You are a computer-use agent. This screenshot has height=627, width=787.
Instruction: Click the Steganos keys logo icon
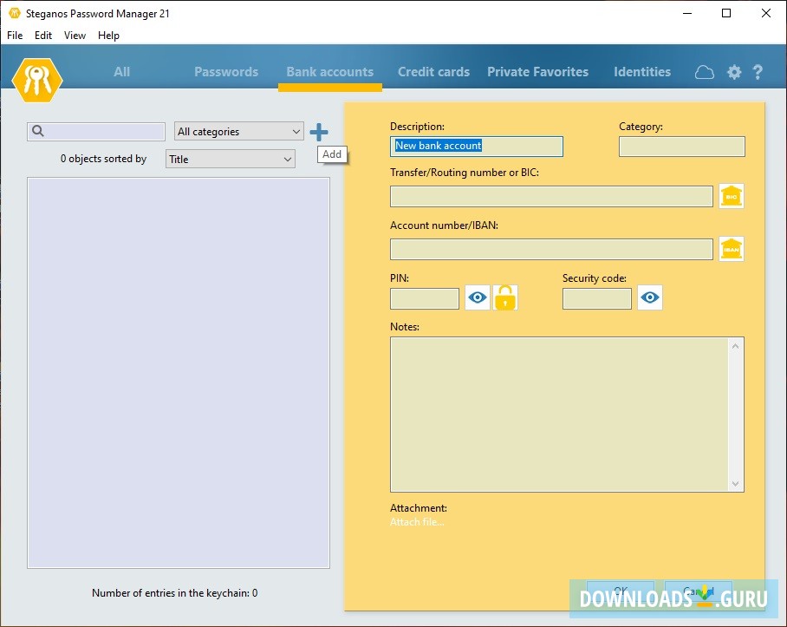37,81
